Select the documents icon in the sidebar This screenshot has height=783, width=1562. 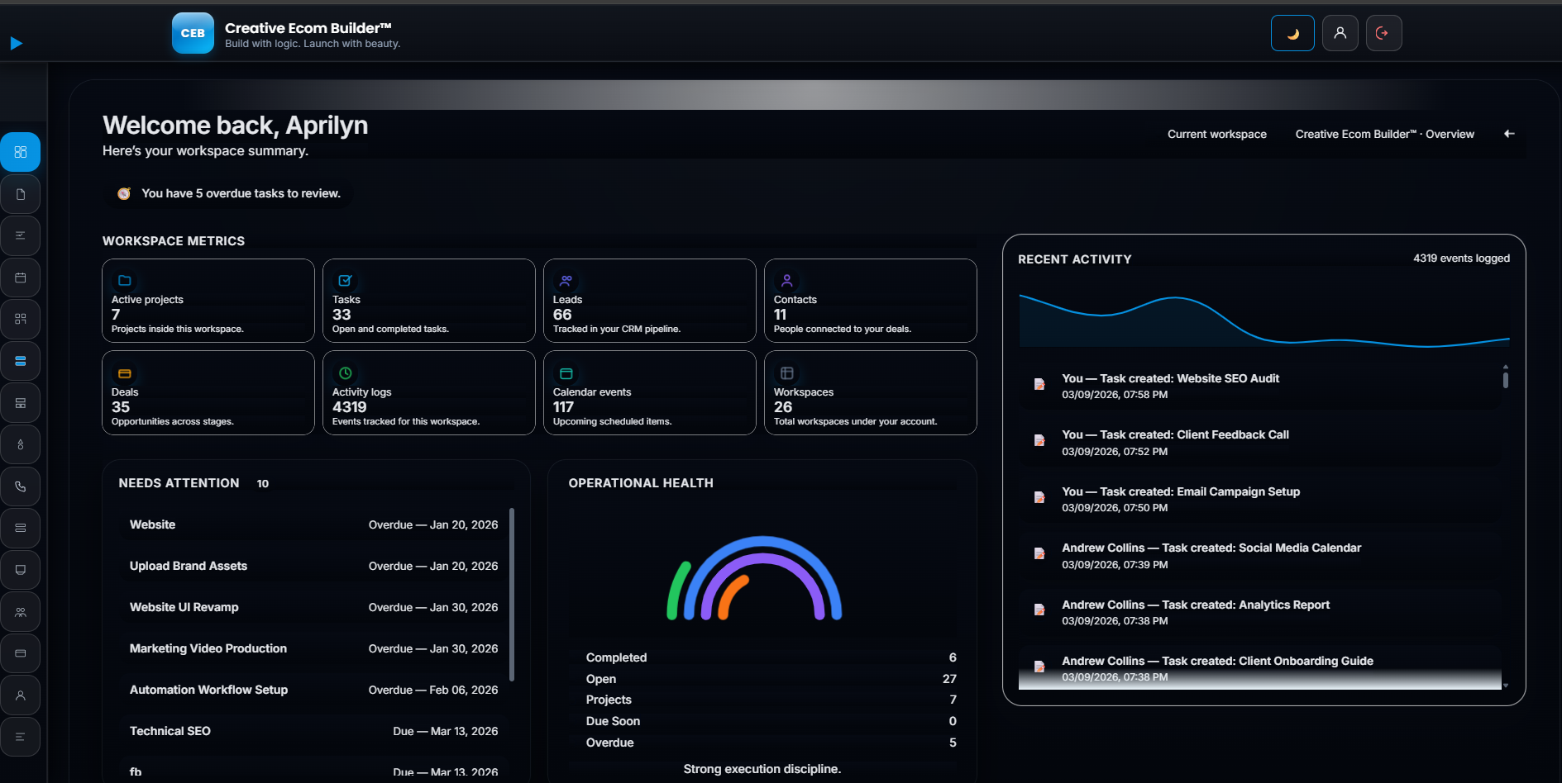click(21, 194)
